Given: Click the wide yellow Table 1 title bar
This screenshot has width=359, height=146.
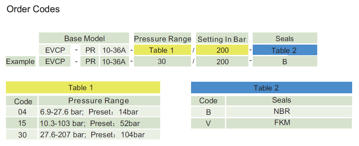Looking at the screenshot, I should 83,88.
